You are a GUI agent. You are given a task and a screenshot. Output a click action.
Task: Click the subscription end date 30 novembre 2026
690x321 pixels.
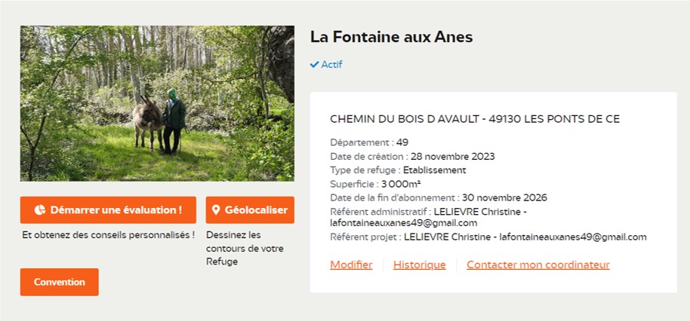coord(504,197)
